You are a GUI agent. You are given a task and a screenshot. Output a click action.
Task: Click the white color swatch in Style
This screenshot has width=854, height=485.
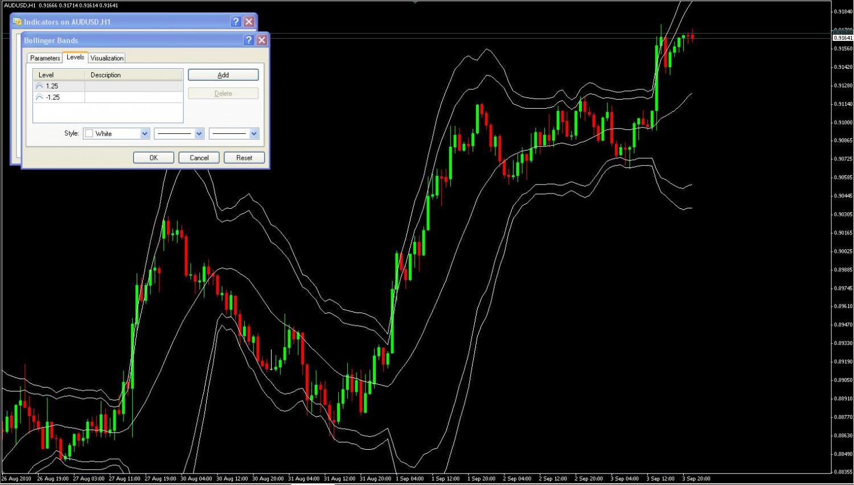[x=89, y=133]
